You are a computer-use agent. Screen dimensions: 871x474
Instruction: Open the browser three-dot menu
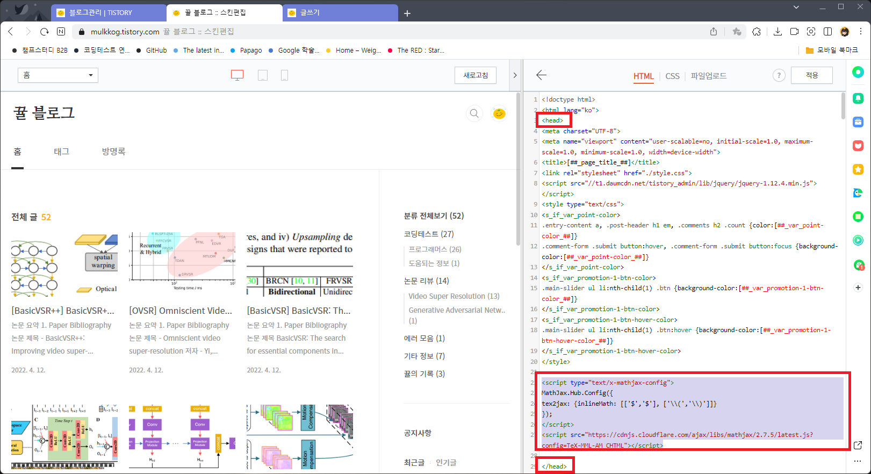861,32
